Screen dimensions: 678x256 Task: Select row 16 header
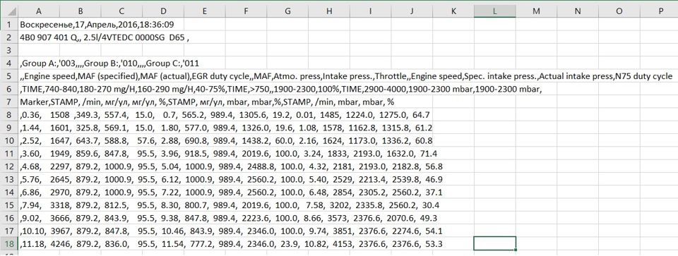[x=8, y=218]
